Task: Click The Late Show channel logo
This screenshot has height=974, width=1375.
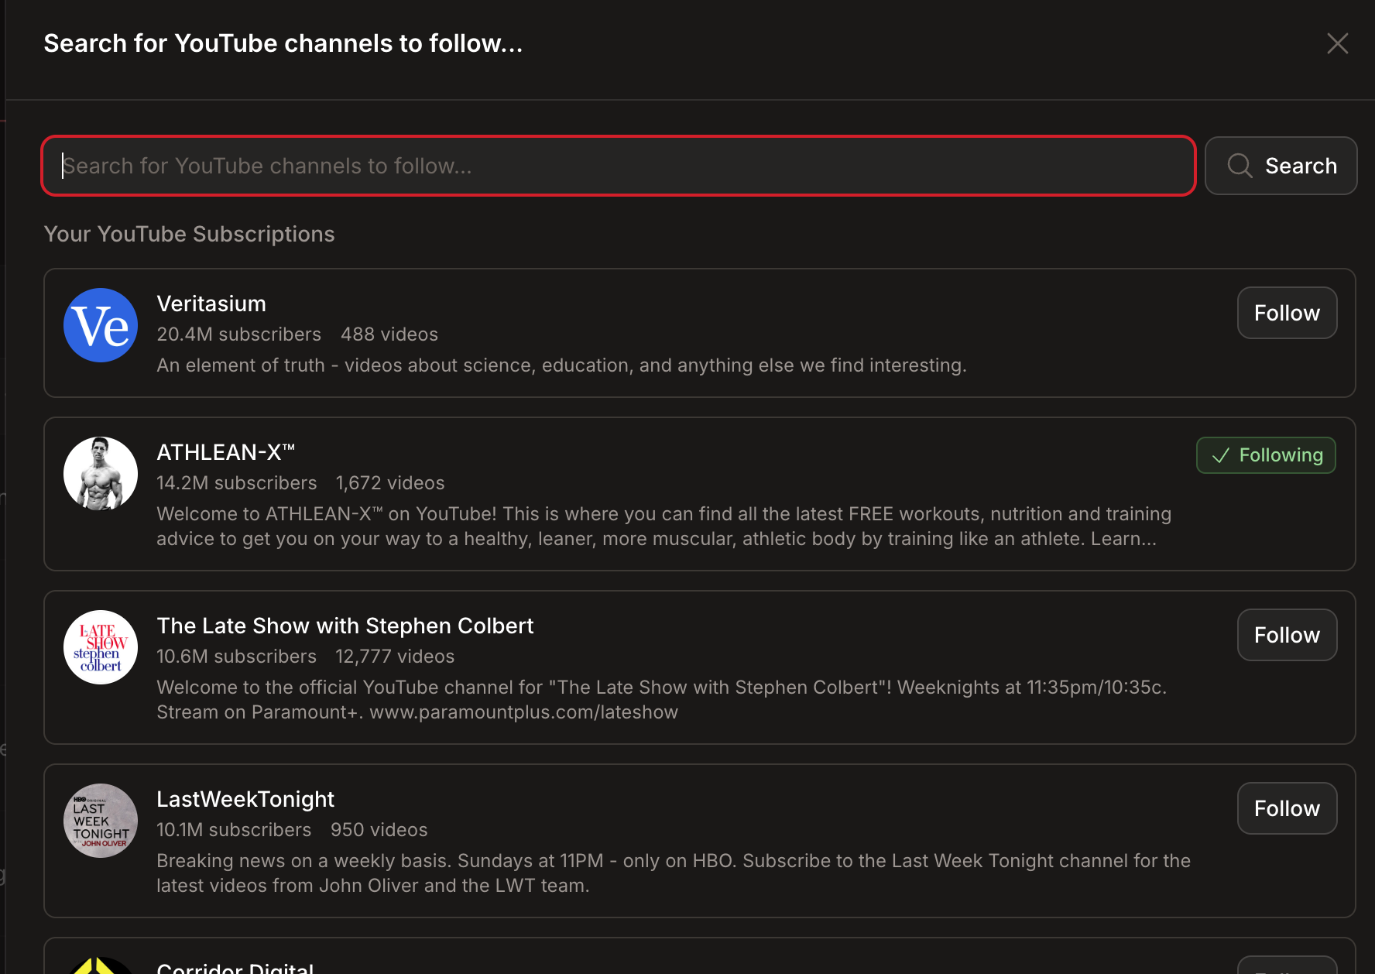Action: point(101,647)
